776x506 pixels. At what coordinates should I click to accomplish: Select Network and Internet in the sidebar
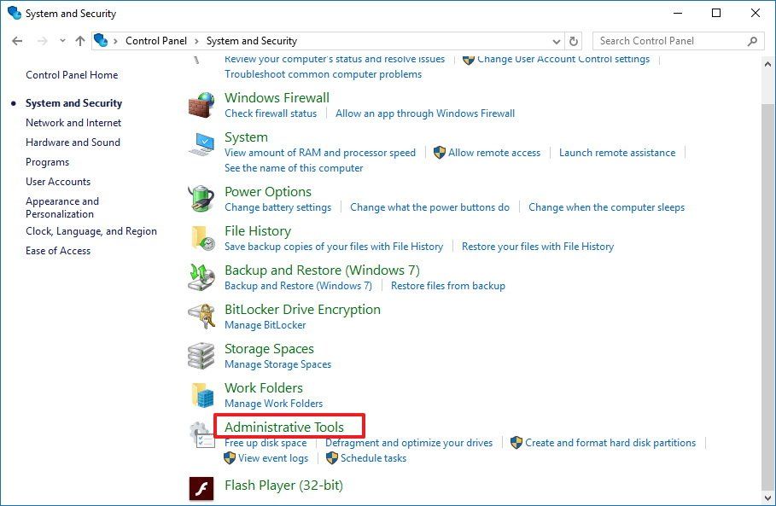(x=73, y=122)
